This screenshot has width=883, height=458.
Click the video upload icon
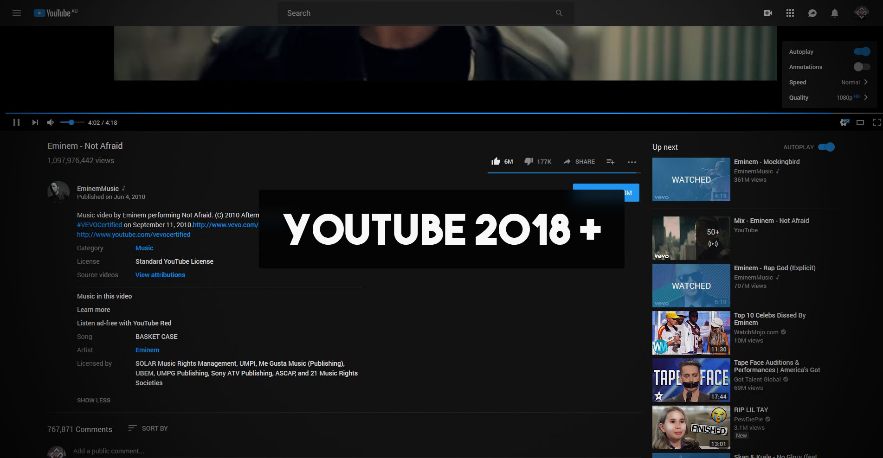click(767, 13)
